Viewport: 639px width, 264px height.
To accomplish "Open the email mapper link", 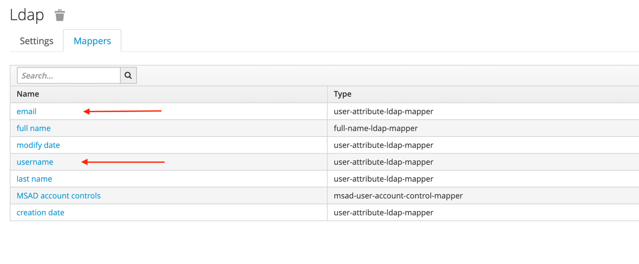I will pos(26,111).
